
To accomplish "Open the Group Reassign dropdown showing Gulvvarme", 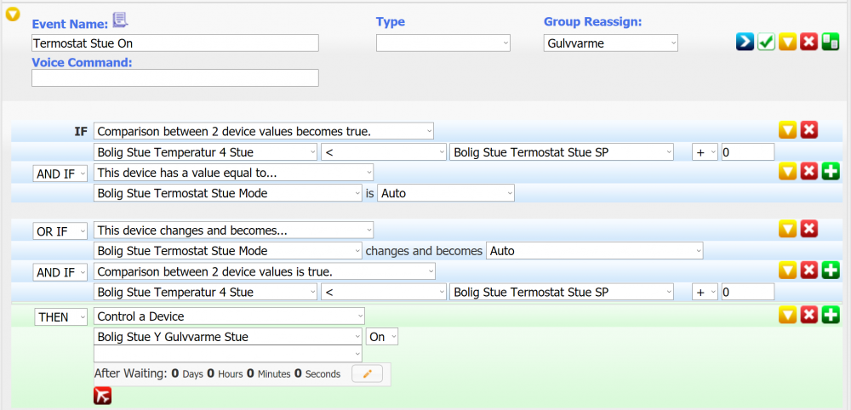I will coord(610,43).
